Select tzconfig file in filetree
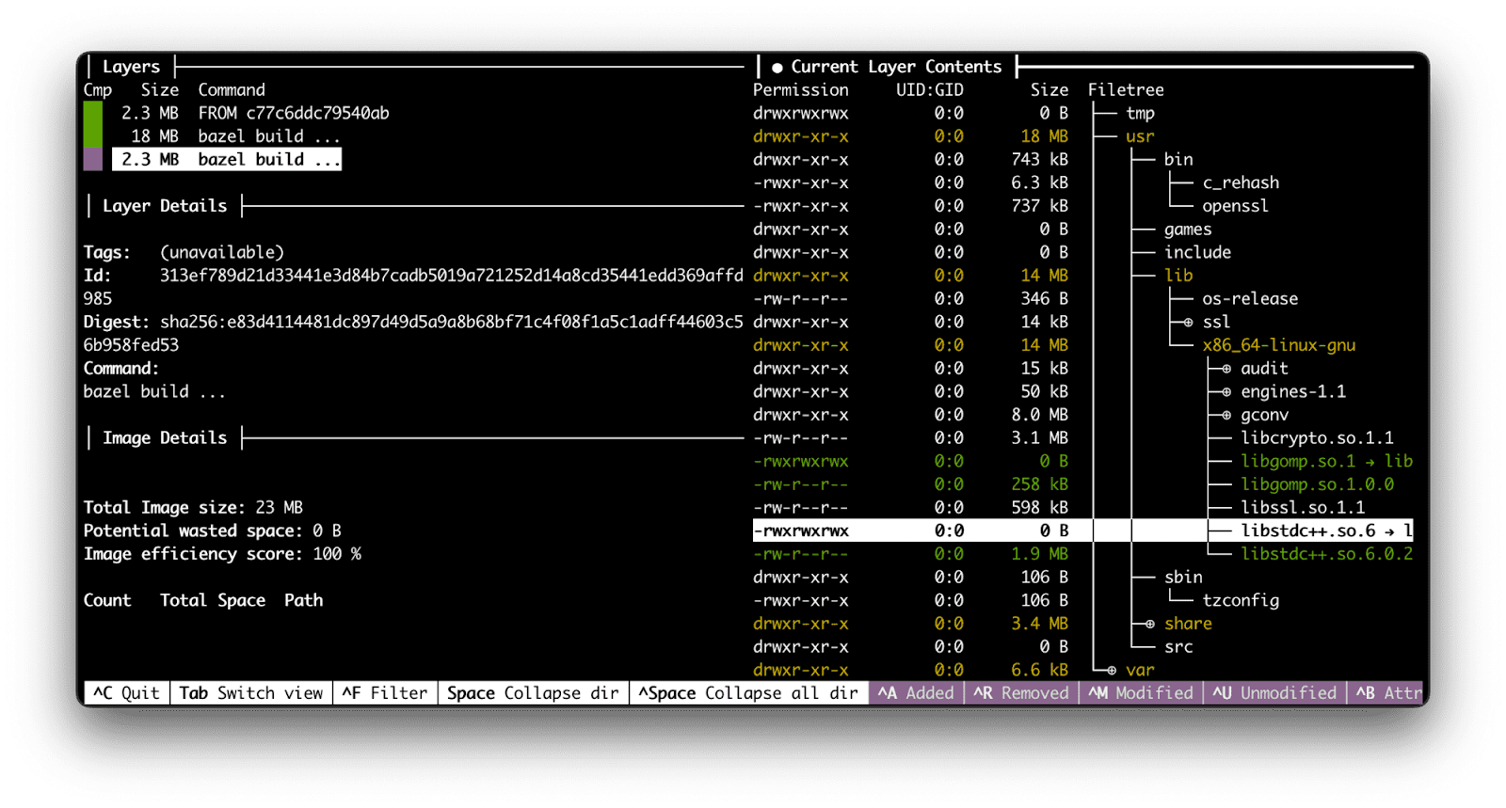Viewport: 1506px width, 808px height. coord(1241,600)
